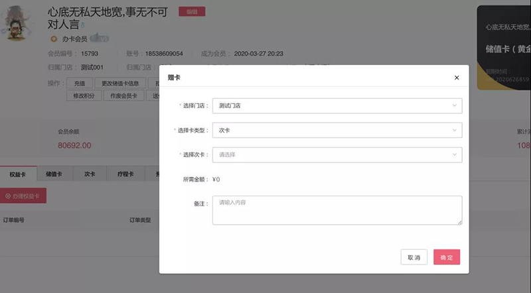Open the 选择次卡 dropdown
The image size is (531, 293).
click(337, 154)
